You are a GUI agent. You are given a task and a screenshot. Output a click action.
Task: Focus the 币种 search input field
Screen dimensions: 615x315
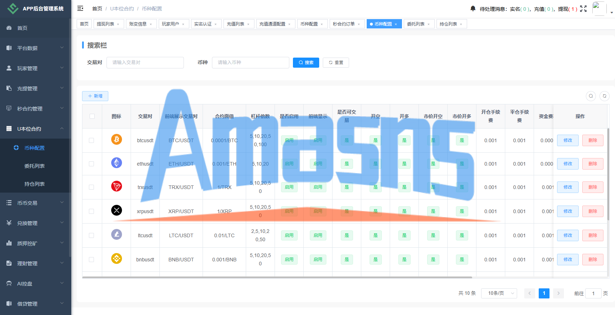click(x=250, y=63)
